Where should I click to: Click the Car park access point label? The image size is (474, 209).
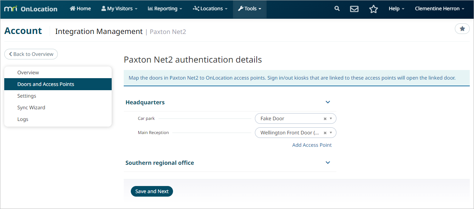(x=146, y=118)
